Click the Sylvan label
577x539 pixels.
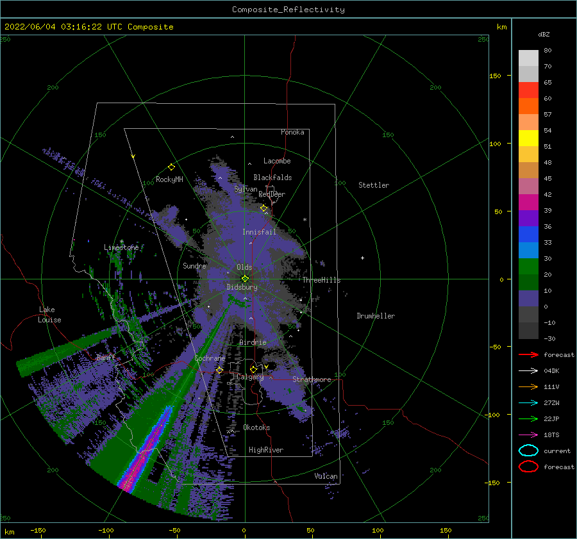point(246,189)
